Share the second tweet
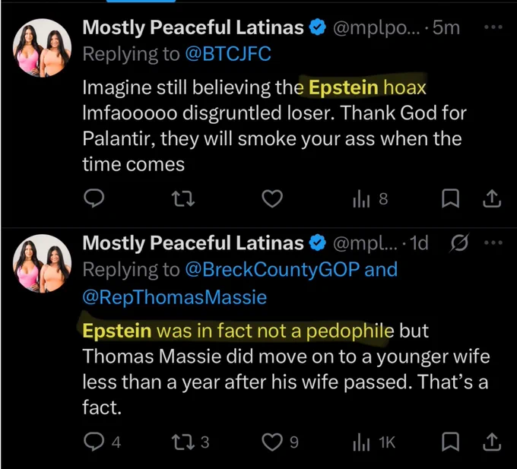The width and height of the screenshot is (517, 469). tap(492, 442)
